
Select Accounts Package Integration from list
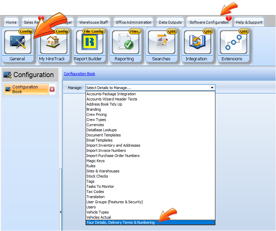[111, 94]
